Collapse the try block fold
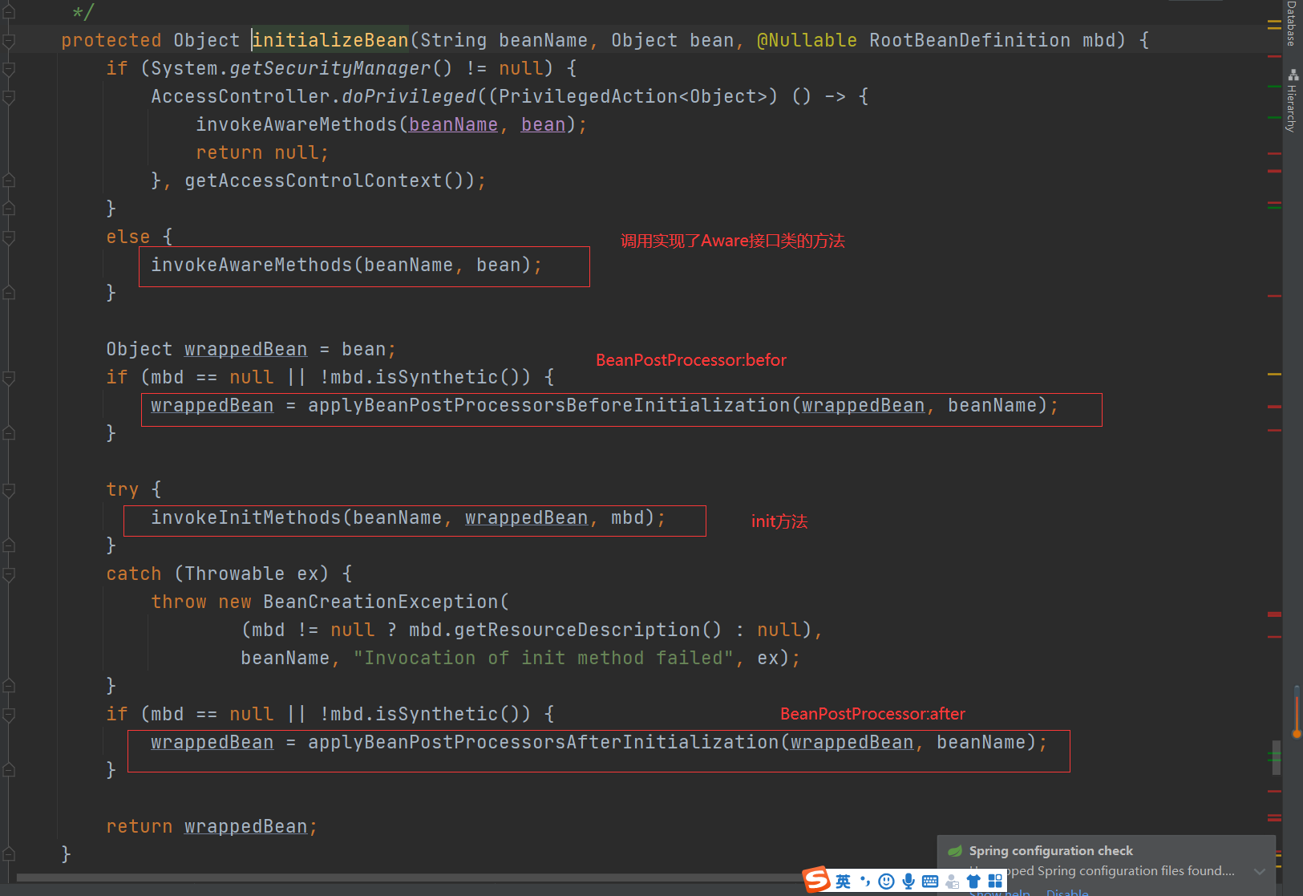This screenshot has height=896, width=1303. tap(9, 490)
